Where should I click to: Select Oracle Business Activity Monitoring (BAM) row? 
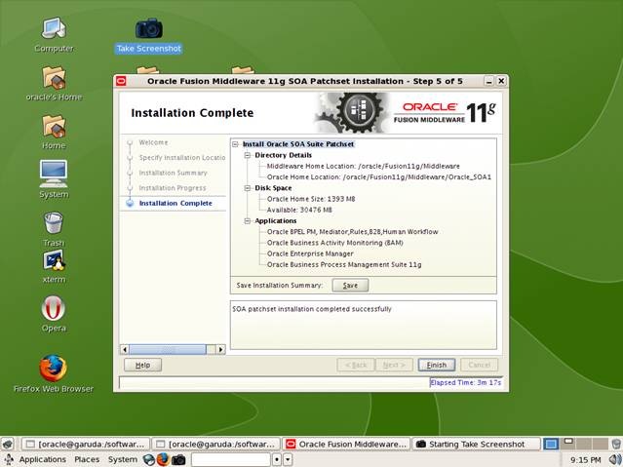tap(335, 243)
